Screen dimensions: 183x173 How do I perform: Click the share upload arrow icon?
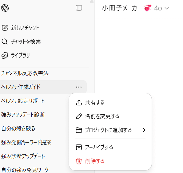pyautogui.click(x=79, y=102)
